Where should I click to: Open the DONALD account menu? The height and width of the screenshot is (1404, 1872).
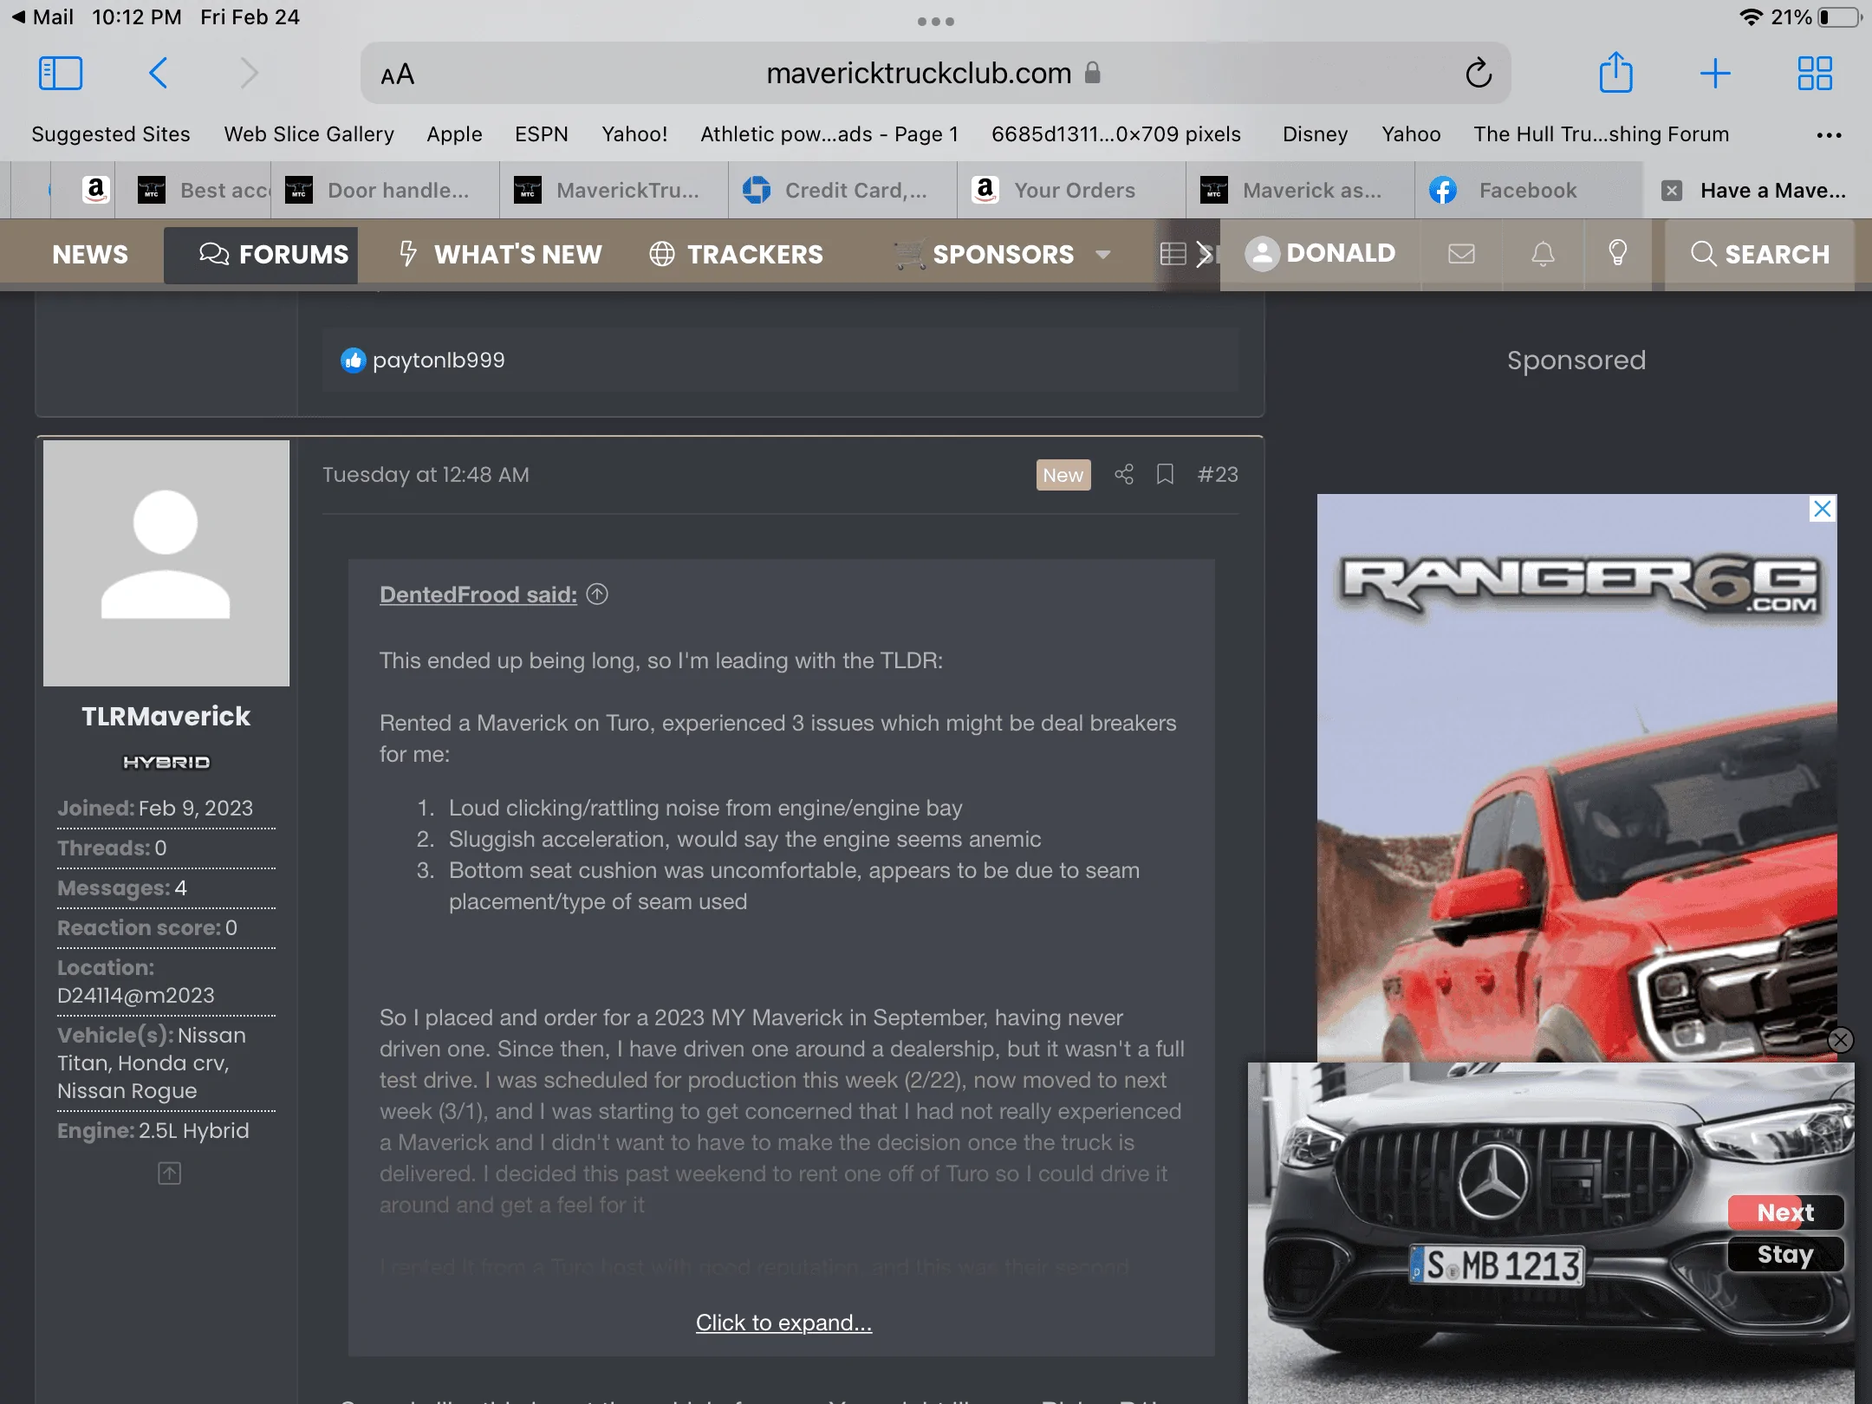pyautogui.click(x=1321, y=253)
